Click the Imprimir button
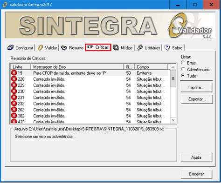The height and width of the screenshot is (183, 221). (196, 88)
